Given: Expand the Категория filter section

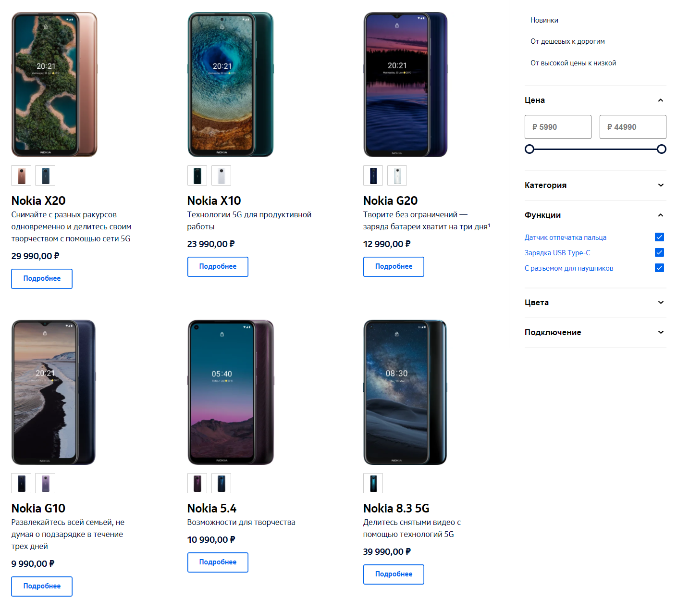Looking at the screenshot, I should 595,185.
